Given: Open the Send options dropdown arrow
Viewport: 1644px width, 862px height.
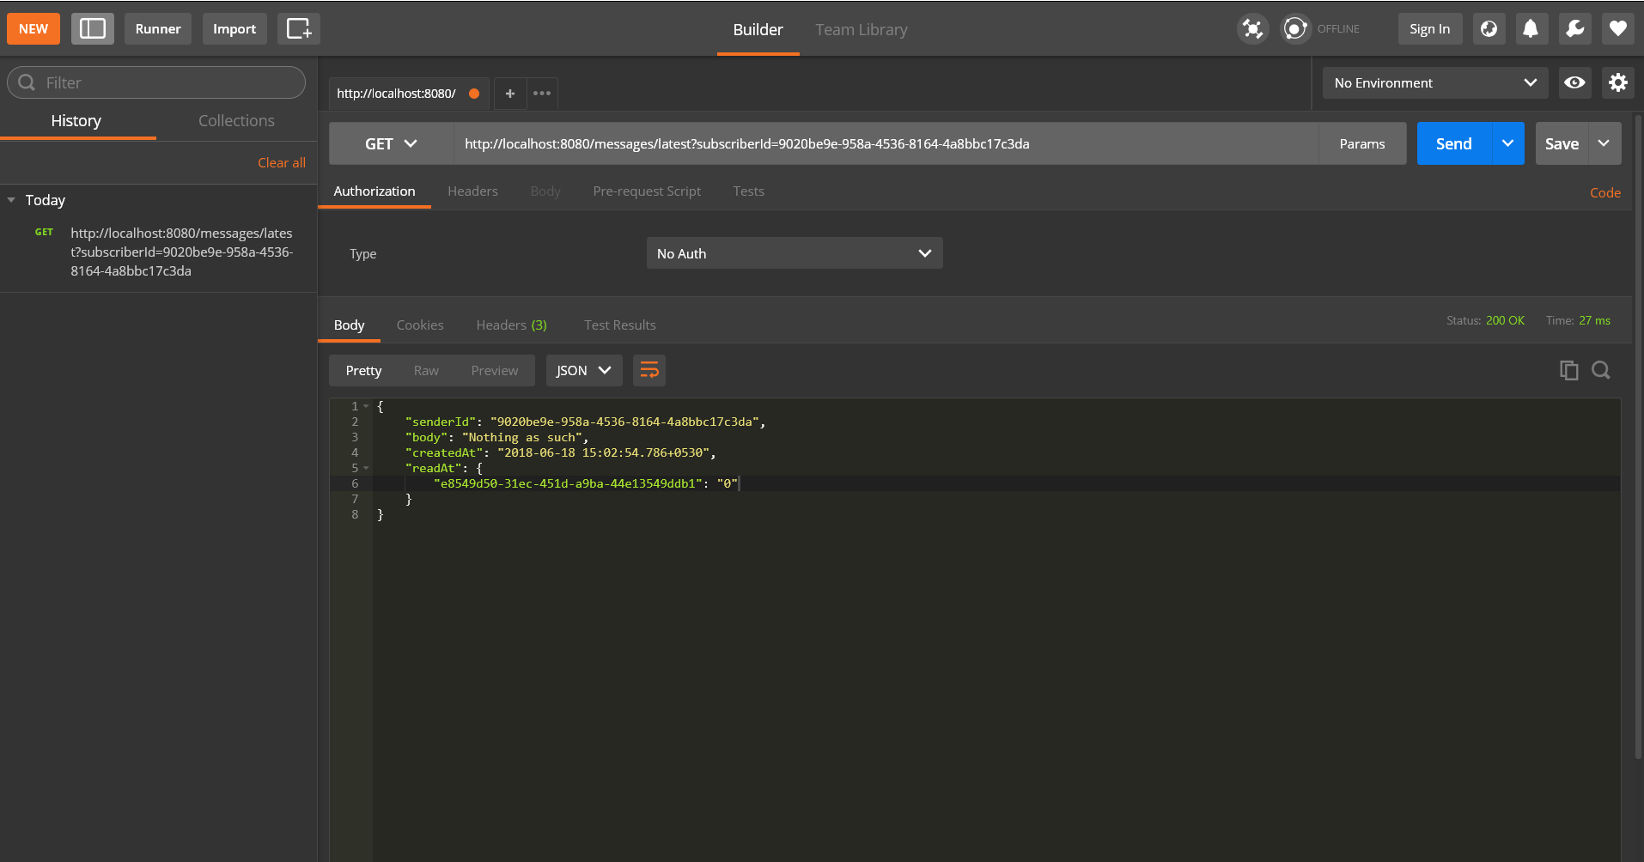Looking at the screenshot, I should [x=1508, y=143].
